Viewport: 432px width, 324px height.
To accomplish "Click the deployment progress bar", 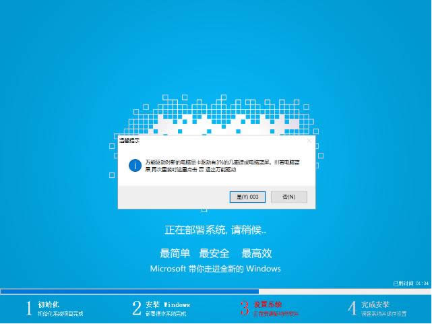I will pos(216,291).
